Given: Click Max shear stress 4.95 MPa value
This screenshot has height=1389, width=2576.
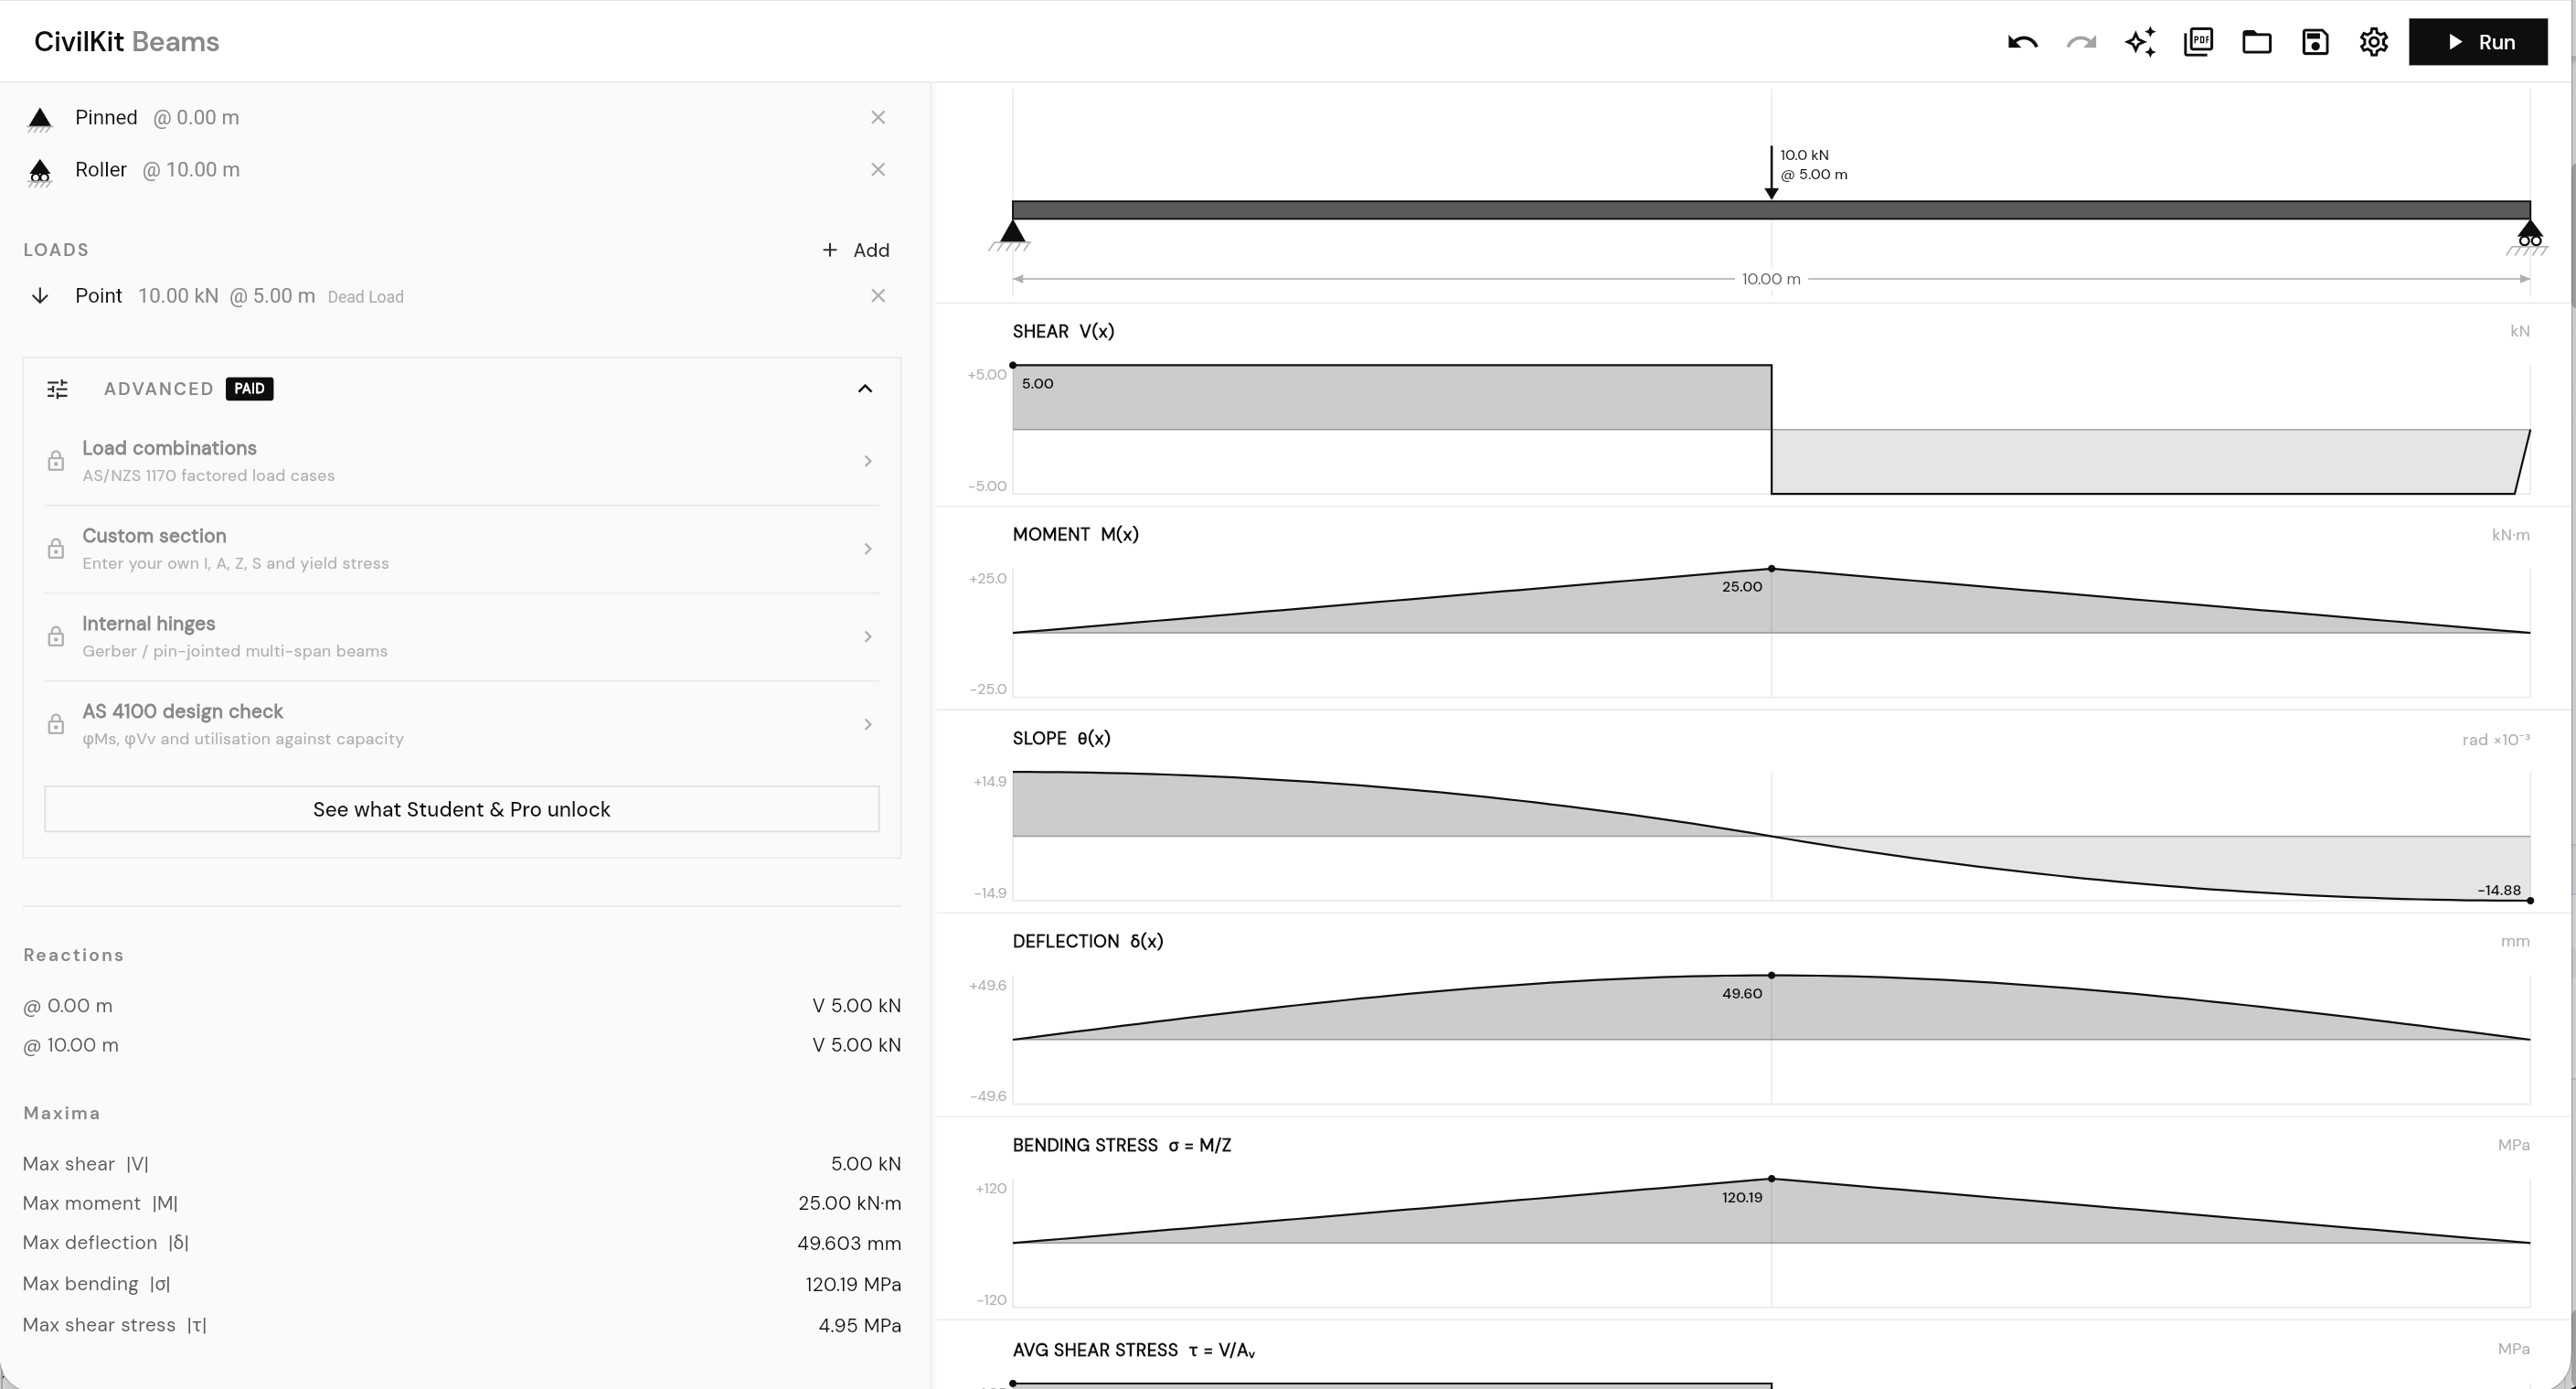Looking at the screenshot, I should coord(859,1325).
